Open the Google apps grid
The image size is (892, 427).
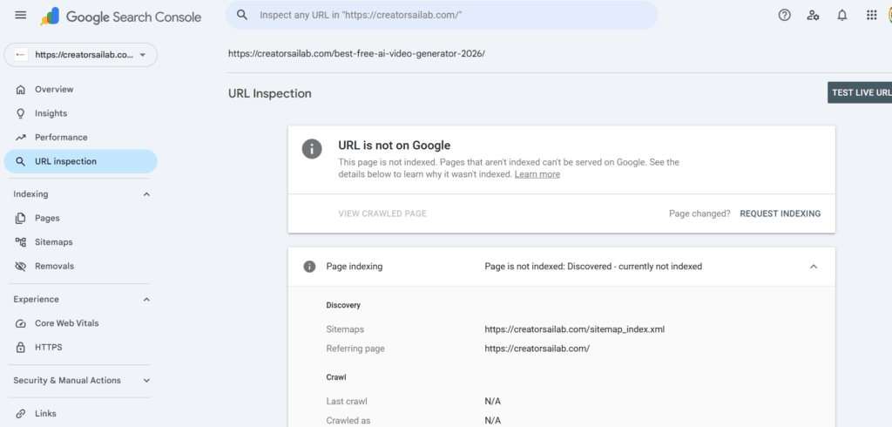pos(871,16)
